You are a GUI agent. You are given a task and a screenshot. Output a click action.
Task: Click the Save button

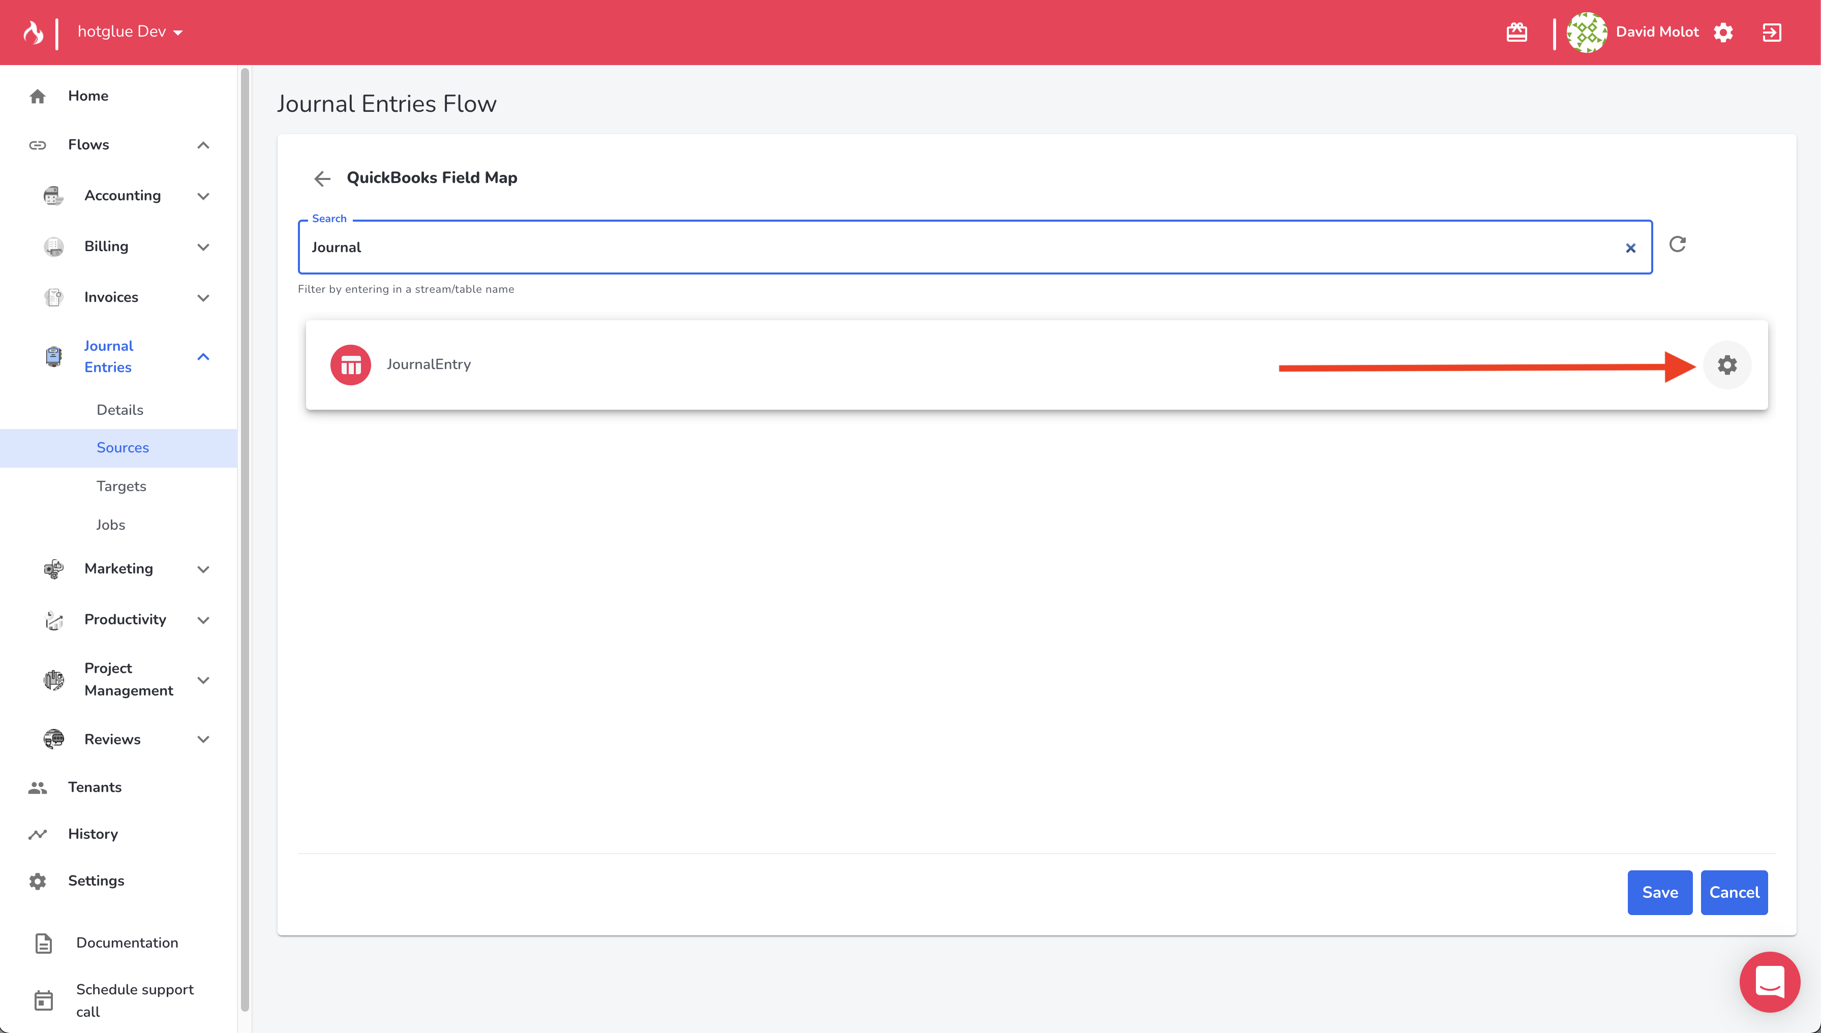coord(1659,892)
